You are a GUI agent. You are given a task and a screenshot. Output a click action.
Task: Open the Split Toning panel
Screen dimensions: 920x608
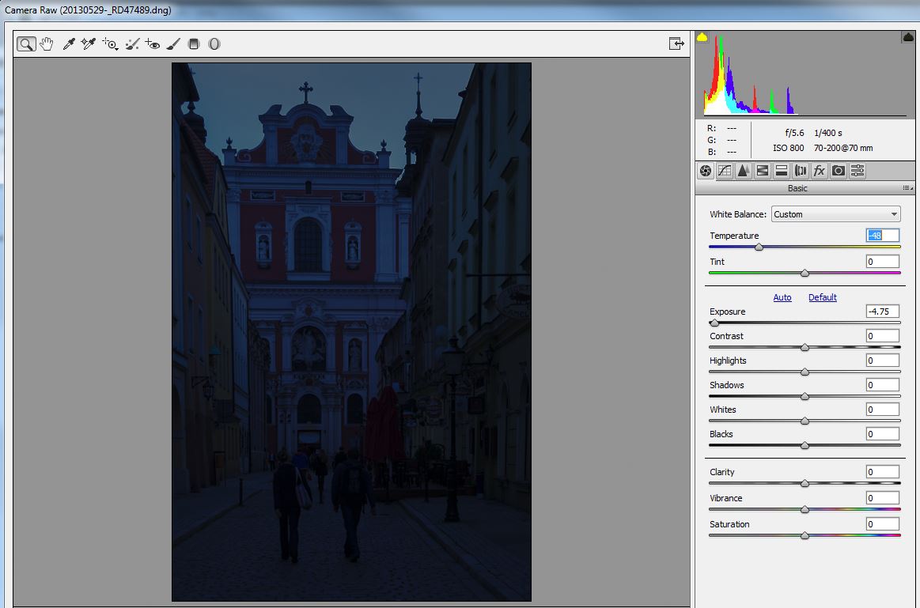782,171
